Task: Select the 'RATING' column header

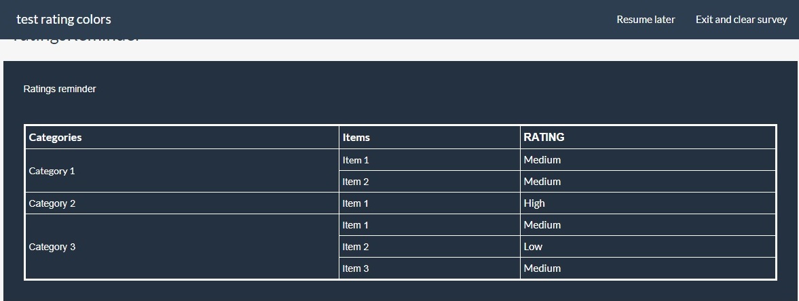Action: point(544,137)
